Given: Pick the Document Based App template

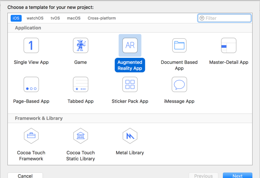Looking at the screenshot, I should tap(179, 45).
